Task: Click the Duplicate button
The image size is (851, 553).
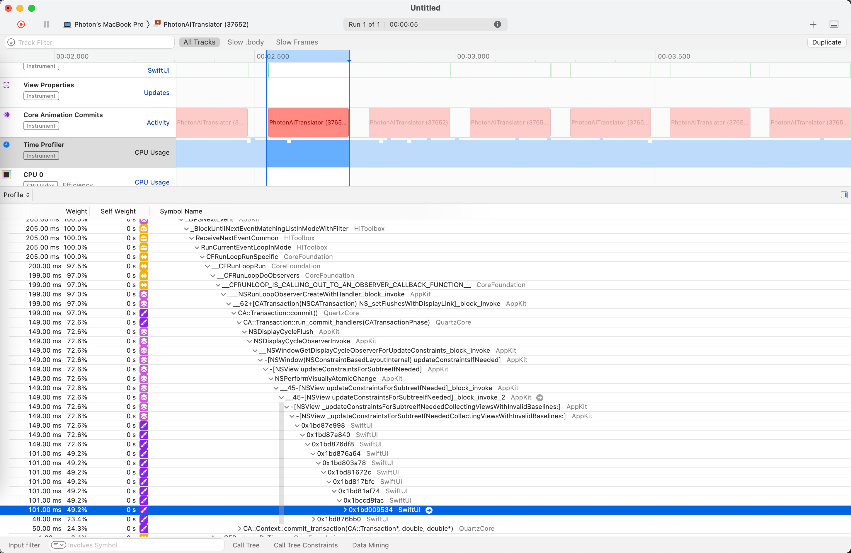Action: (x=826, y=42)
